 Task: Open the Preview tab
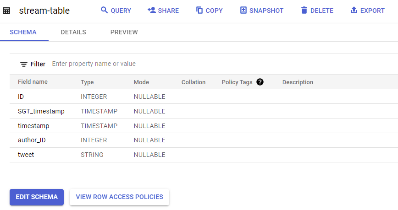(x=124, y=32)
